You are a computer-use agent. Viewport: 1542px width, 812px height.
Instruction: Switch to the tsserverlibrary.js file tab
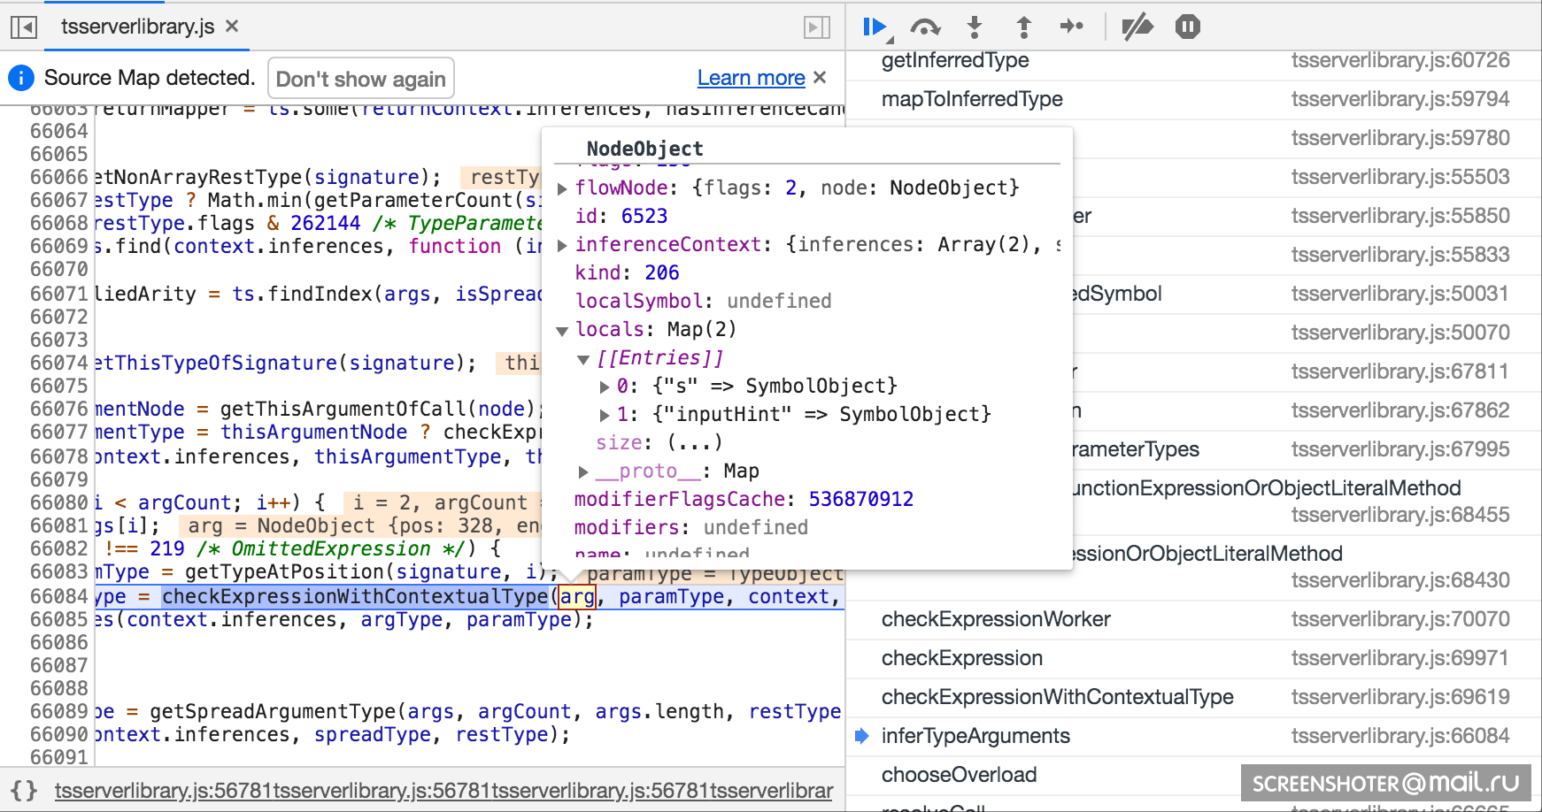137,27
